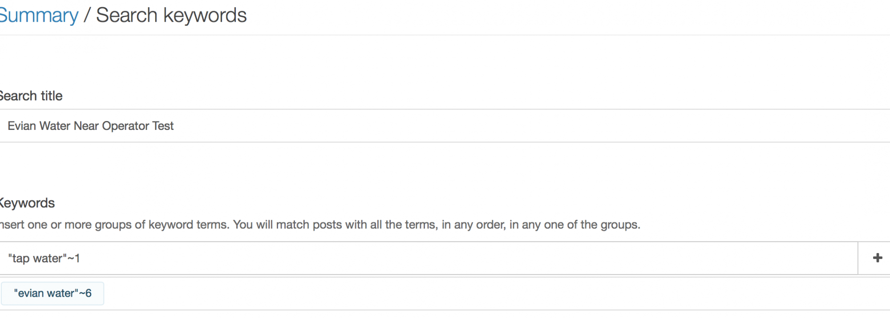Click the plus icon to add keyword group
The image size is (890, 318).
click(x=877, y=258)
